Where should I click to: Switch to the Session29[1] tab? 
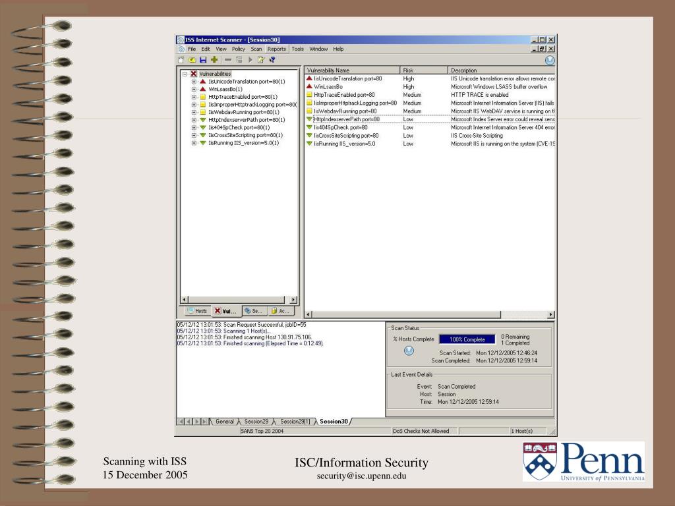pyautogui.click(x=295, y=422)
